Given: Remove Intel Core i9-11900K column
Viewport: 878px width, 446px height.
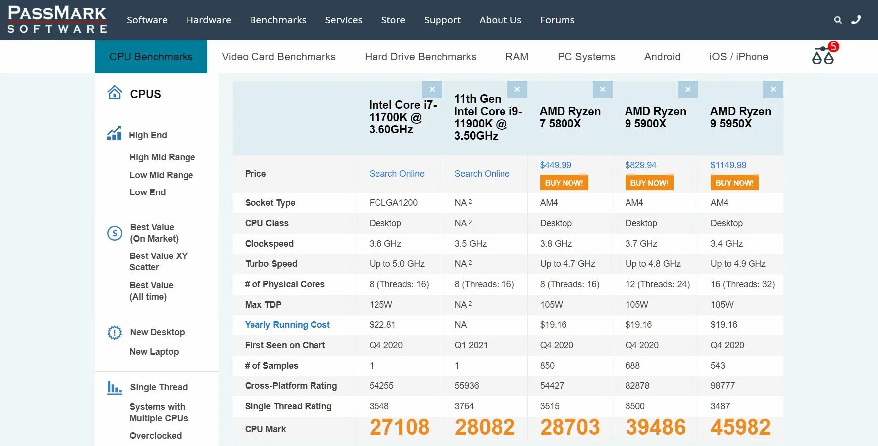Looking at the screenshot, I should (x=517, y=89).
